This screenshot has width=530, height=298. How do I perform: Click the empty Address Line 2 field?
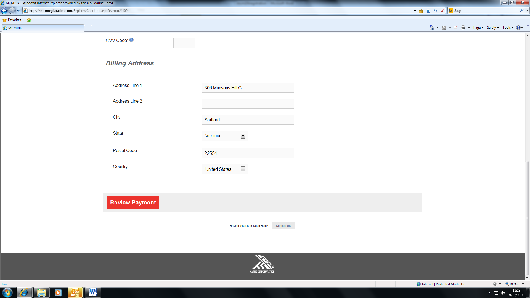[248, 104]
